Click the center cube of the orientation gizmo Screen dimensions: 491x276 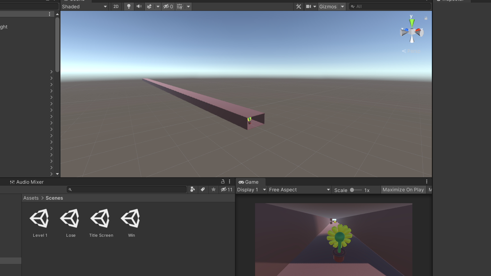412,31
